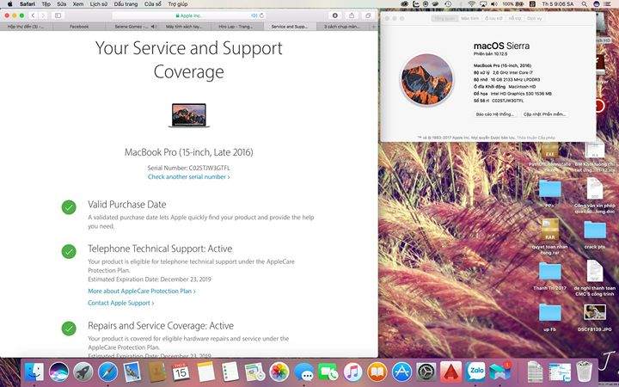Open the Dấu trang menu
Image resolution: width=619 pixels, height=387 pixels.
tap(126, 4)
